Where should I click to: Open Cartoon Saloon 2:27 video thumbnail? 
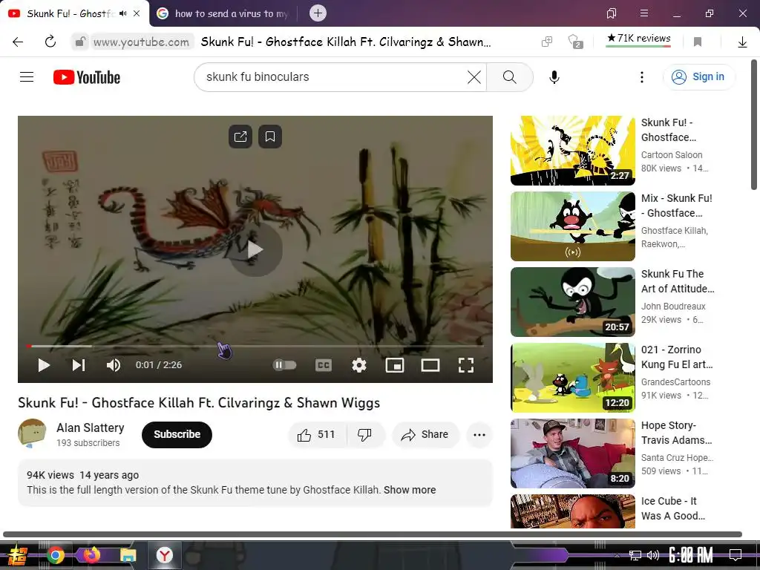click(x=572, y=150)
